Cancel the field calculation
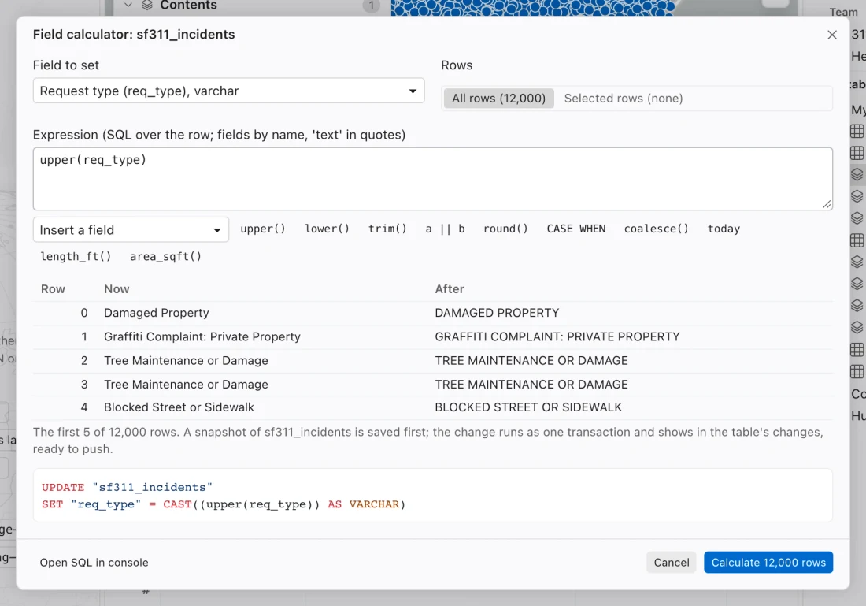Screen dimensions: 866x606 point(671,563)
